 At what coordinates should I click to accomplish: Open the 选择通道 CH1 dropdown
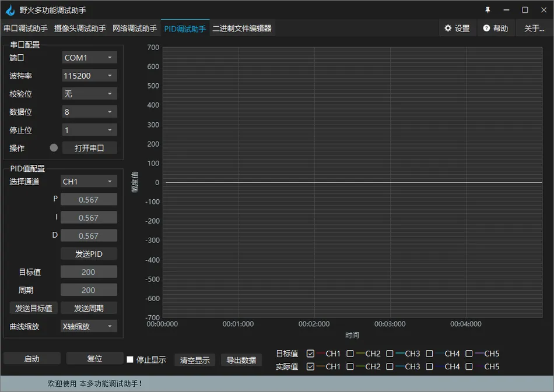click(89, 181)
